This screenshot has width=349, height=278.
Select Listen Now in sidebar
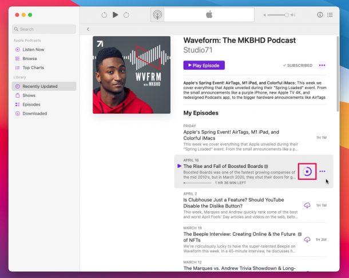click(33, 50)
